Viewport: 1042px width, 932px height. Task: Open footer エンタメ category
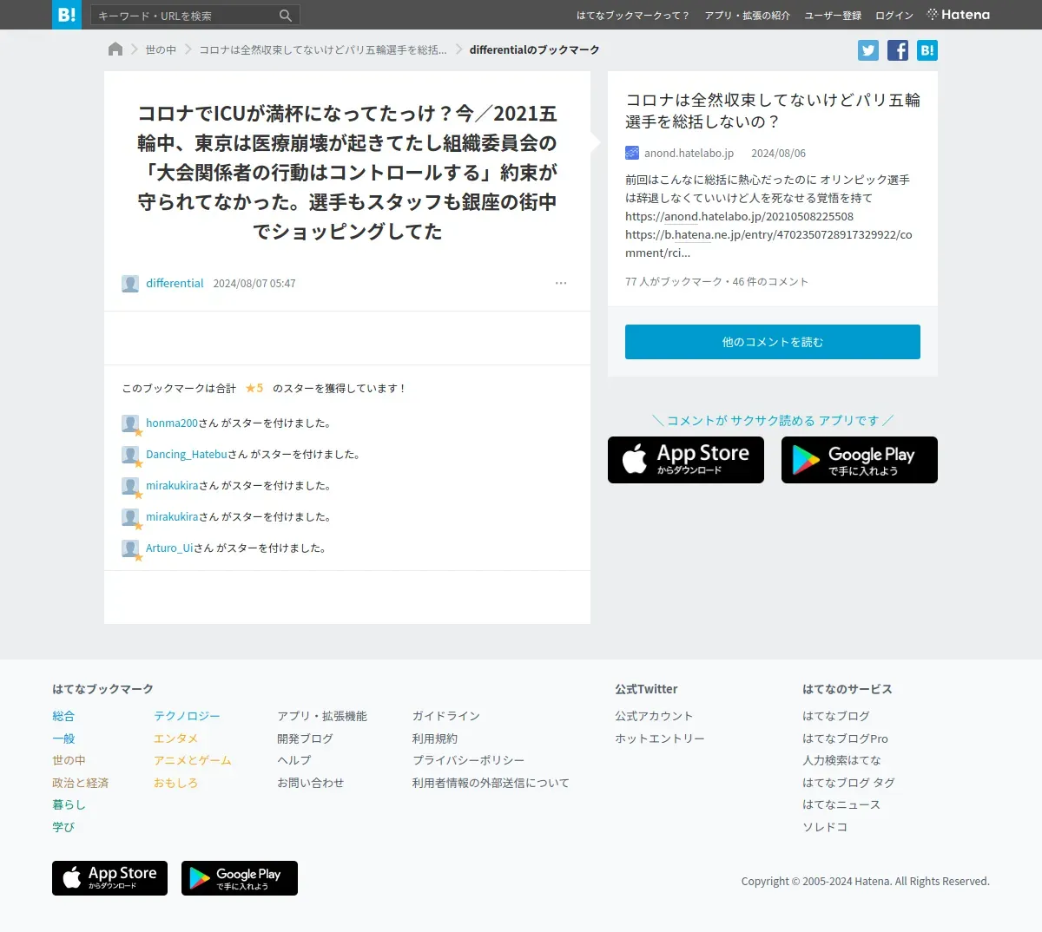click(175, 738)
